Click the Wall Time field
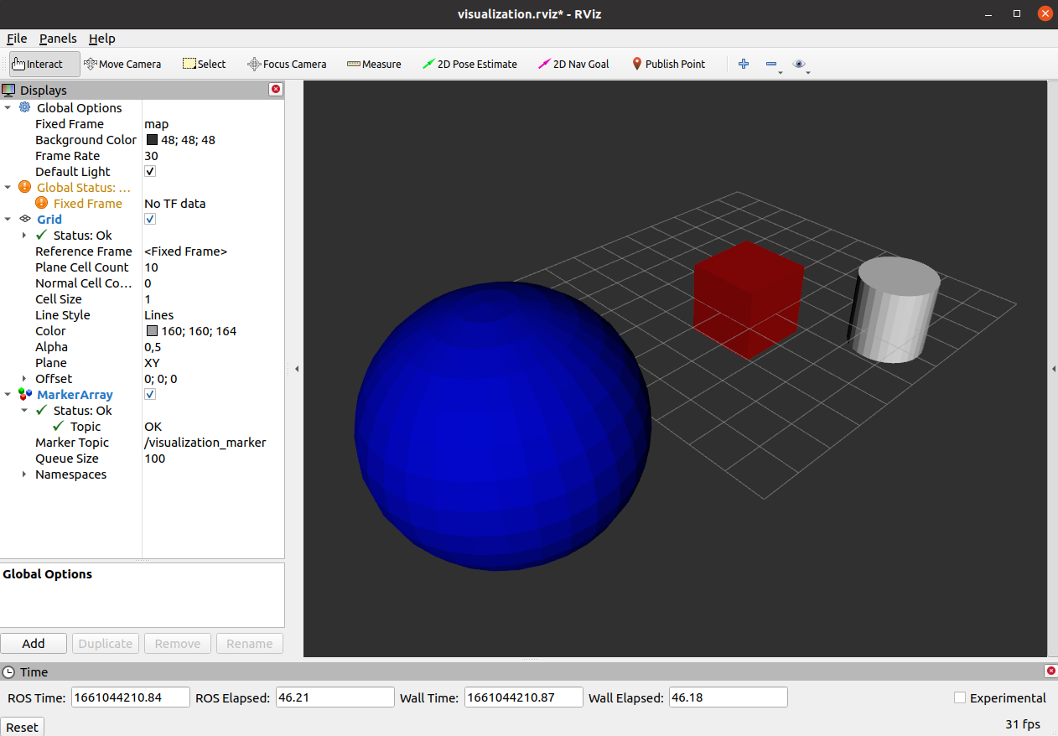The height and width of the screenshot is (736, 1058). click(x=524, y=697)
